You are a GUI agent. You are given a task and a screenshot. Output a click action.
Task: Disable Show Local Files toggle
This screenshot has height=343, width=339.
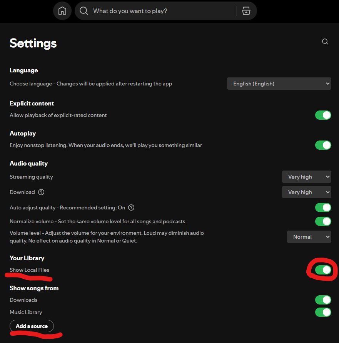tap(323, 270)
